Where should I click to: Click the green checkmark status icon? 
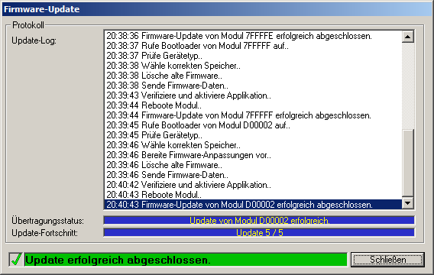(16, 260)
